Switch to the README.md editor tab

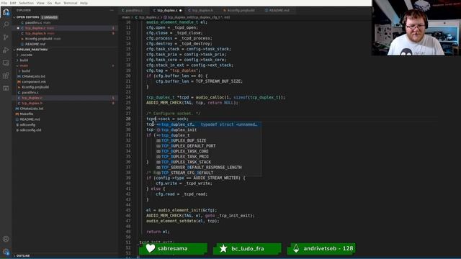point(279,10)
